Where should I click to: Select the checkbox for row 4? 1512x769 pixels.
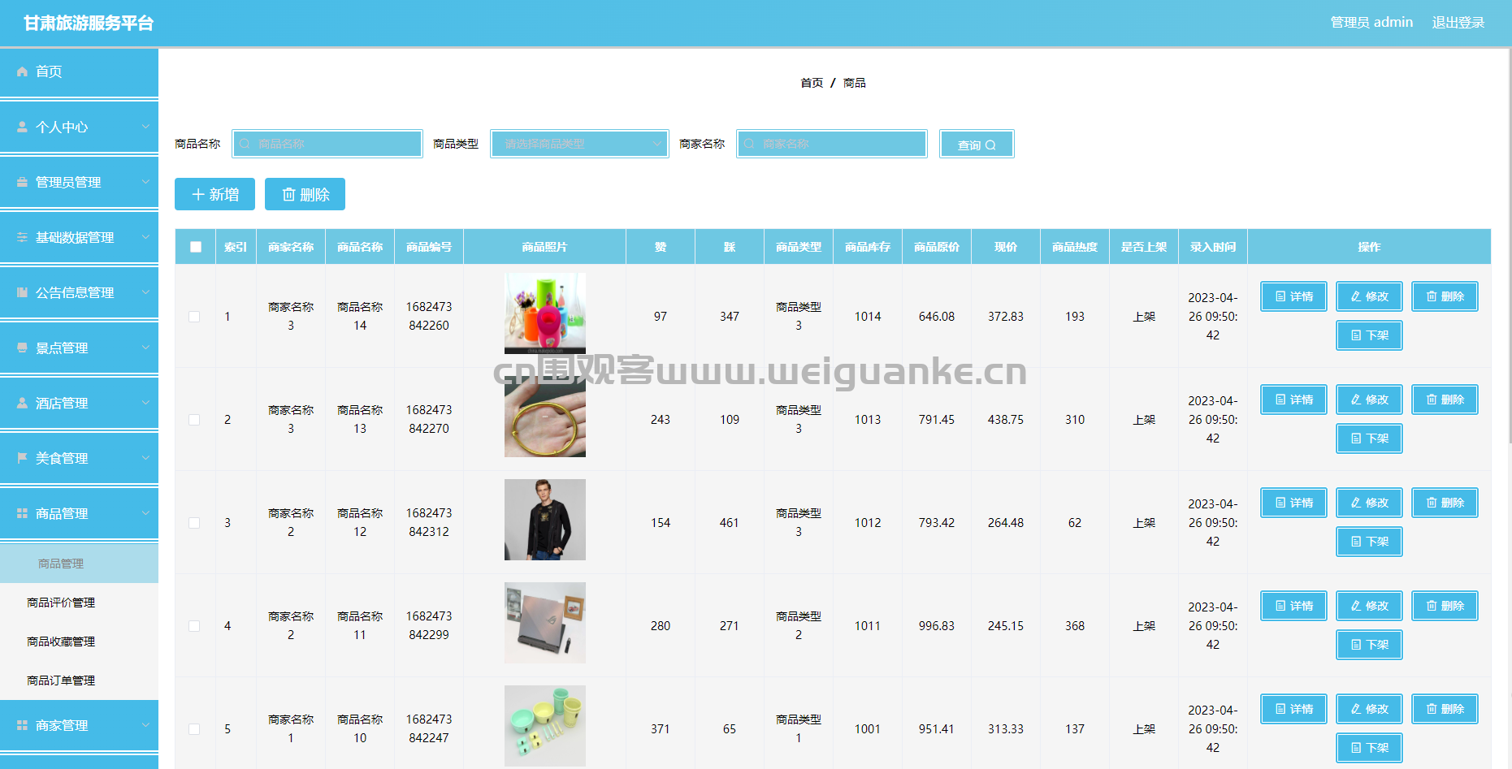(194, 626)
